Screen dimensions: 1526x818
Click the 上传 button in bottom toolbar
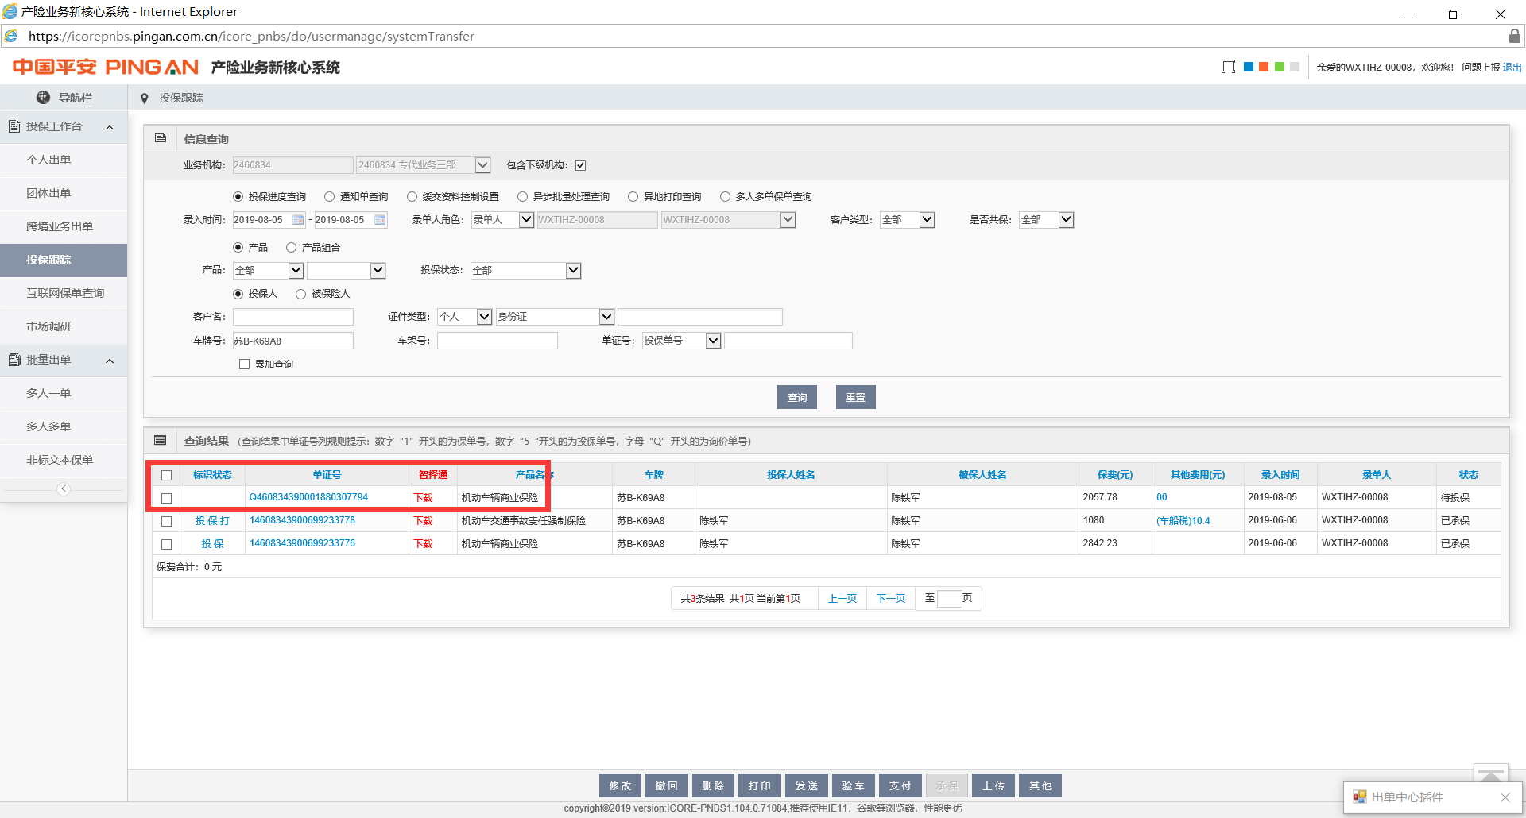[x=993, y=785]
